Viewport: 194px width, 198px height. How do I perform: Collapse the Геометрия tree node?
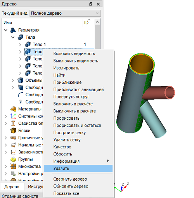pyautogui.click(x=6, y=30)
